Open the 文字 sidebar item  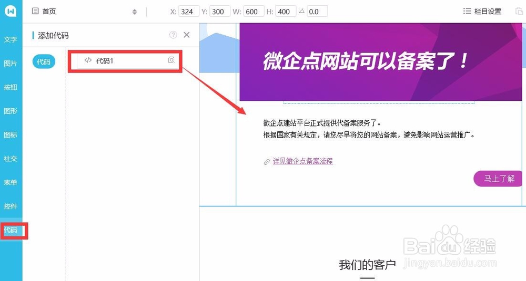click(x=11, y=39)
